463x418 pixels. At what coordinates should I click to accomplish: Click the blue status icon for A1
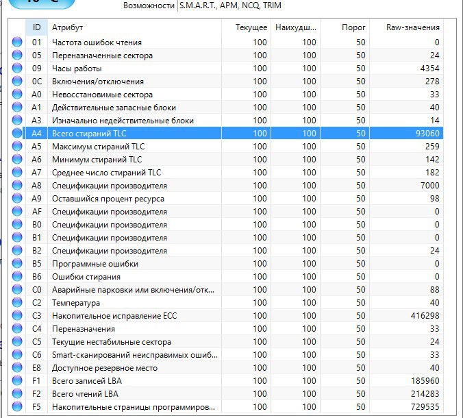tap(17, 107)
